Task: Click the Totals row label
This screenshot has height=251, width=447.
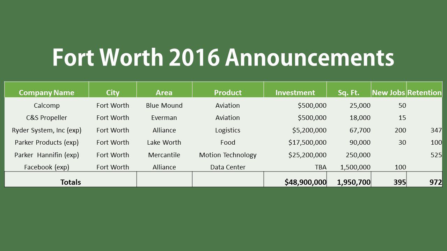Action: [71, 182]
